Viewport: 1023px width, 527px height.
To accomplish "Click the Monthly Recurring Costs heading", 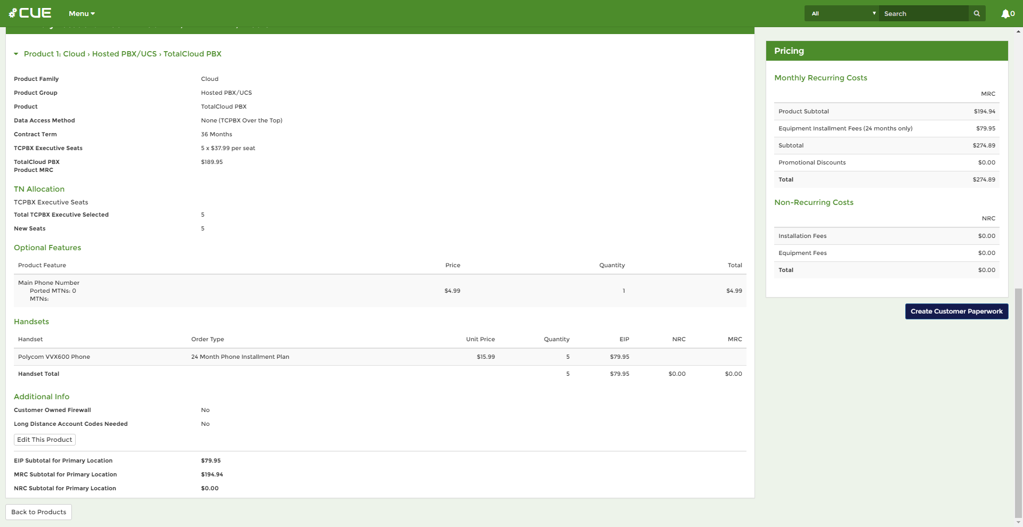I will 821,78.
